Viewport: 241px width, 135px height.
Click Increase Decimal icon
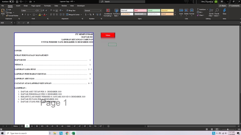pyautogui.click(x=97, y=15)
